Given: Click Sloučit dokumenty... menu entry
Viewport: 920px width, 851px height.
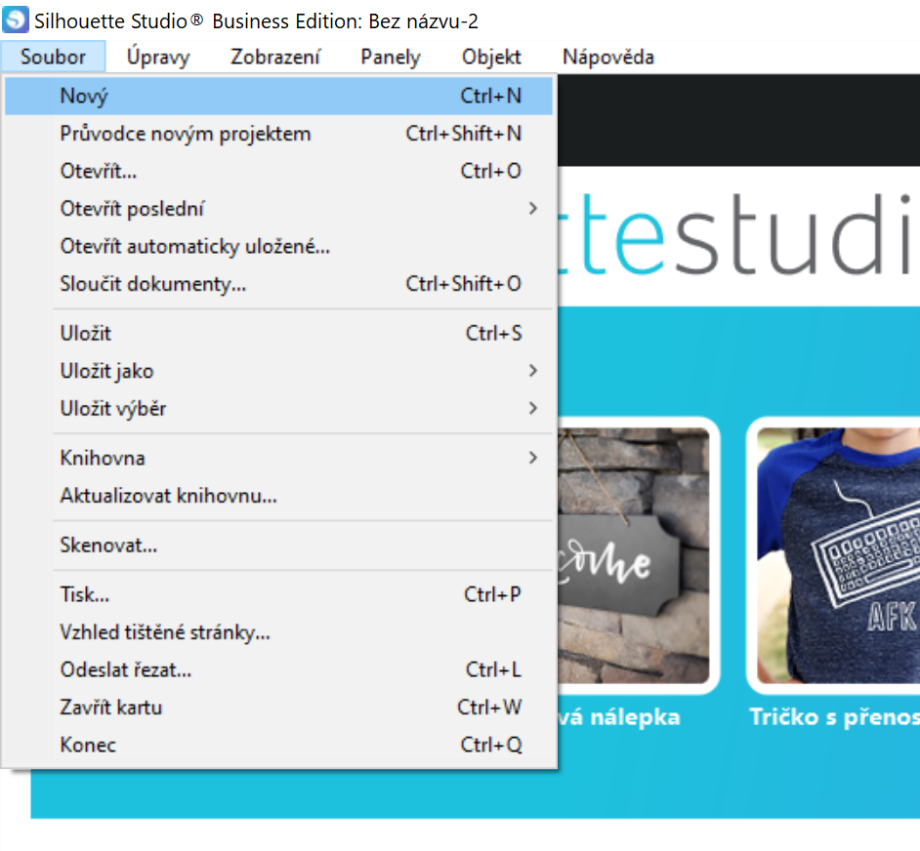Looking at the screenshot, I should (x=152, y=284).
